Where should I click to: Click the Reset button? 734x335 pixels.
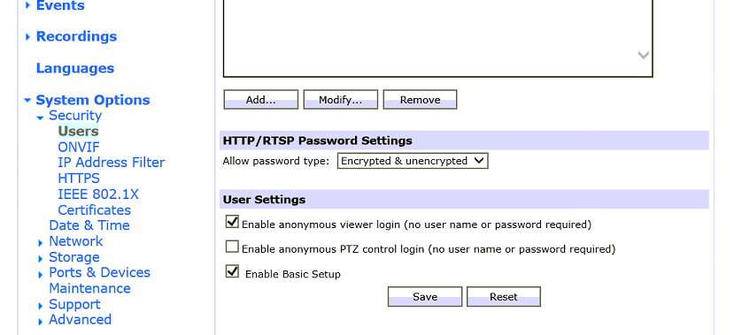point(504,297)
